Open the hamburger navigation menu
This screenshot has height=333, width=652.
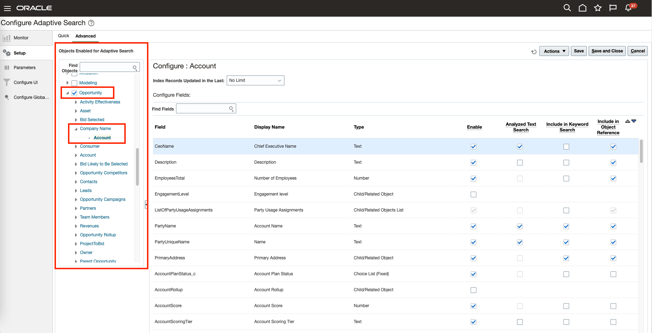tap(7, 8)
